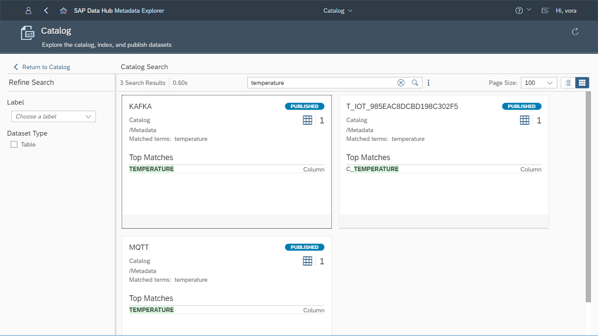Select the TEMPERATURE column match under KAFKA
The height and width of the screenshot is (336, 598).
tap(151, 168)
